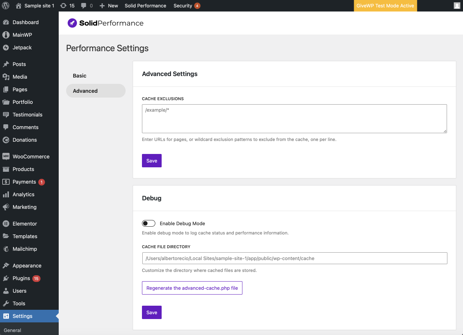463x335 pixels.
Task: Click the Analytics bar chart icon
Action: point(6,194)
